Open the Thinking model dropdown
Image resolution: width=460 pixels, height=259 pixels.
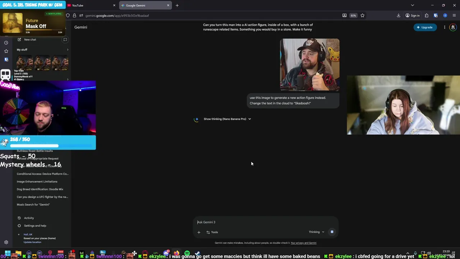coord(316,232)
